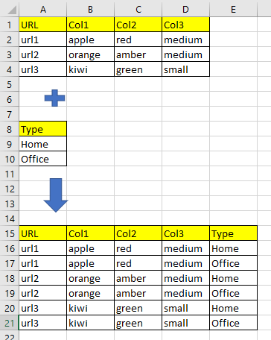Select column C header

[138, 9]
